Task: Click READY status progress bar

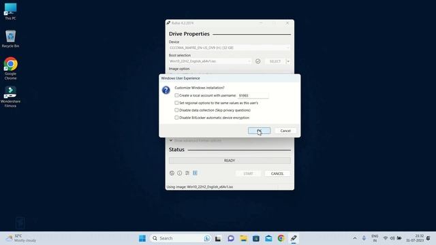Action: pyautogui.click(x=230, y=161)
